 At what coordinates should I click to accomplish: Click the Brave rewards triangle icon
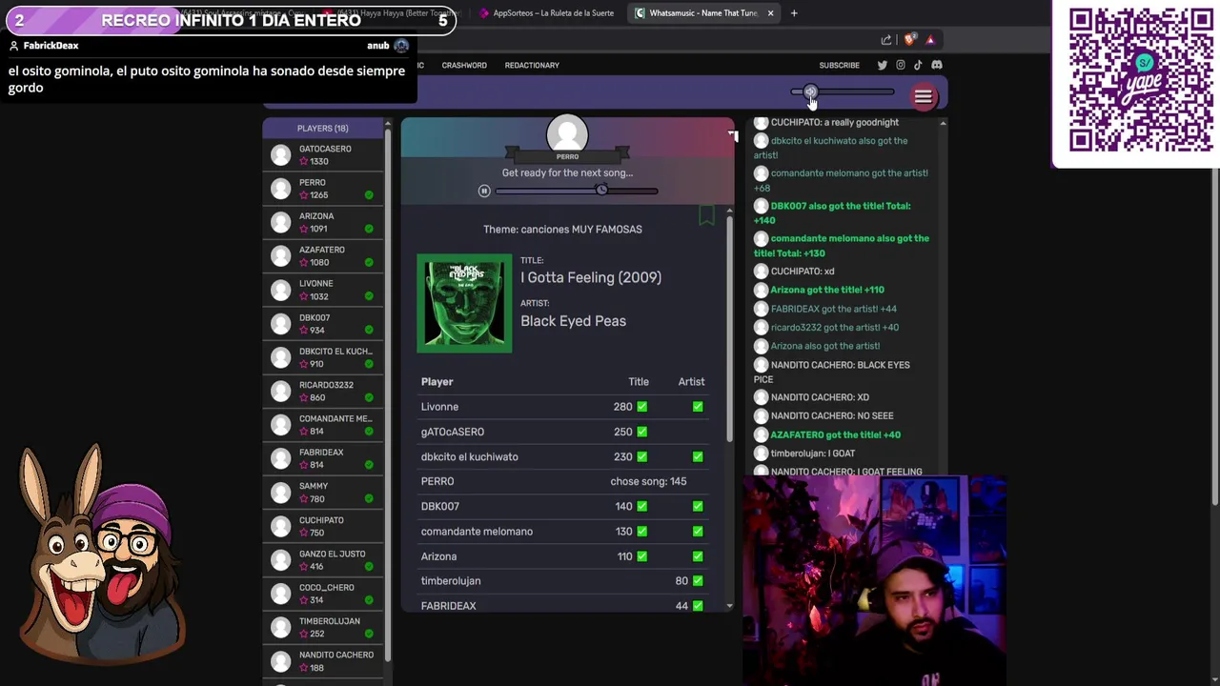click(x=930, y=40)
